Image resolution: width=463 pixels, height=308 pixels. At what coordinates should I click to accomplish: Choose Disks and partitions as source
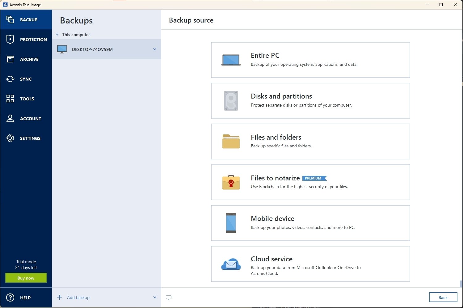coord(310,101)
